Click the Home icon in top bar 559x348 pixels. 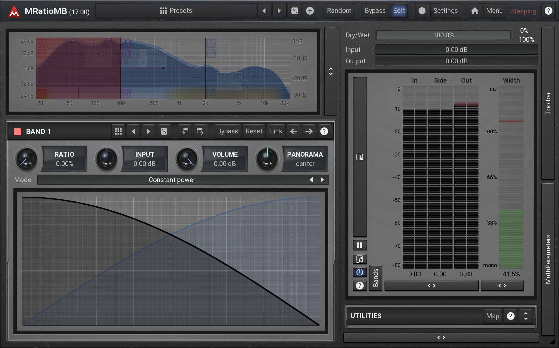coord(475,11)
